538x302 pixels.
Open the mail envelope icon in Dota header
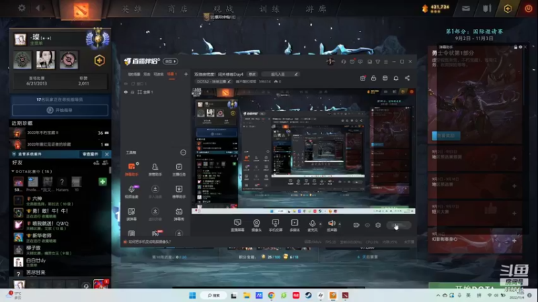coord(465,9)
